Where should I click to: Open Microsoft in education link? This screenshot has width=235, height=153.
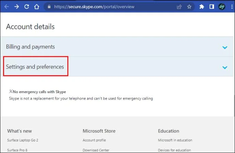[175, 140]
